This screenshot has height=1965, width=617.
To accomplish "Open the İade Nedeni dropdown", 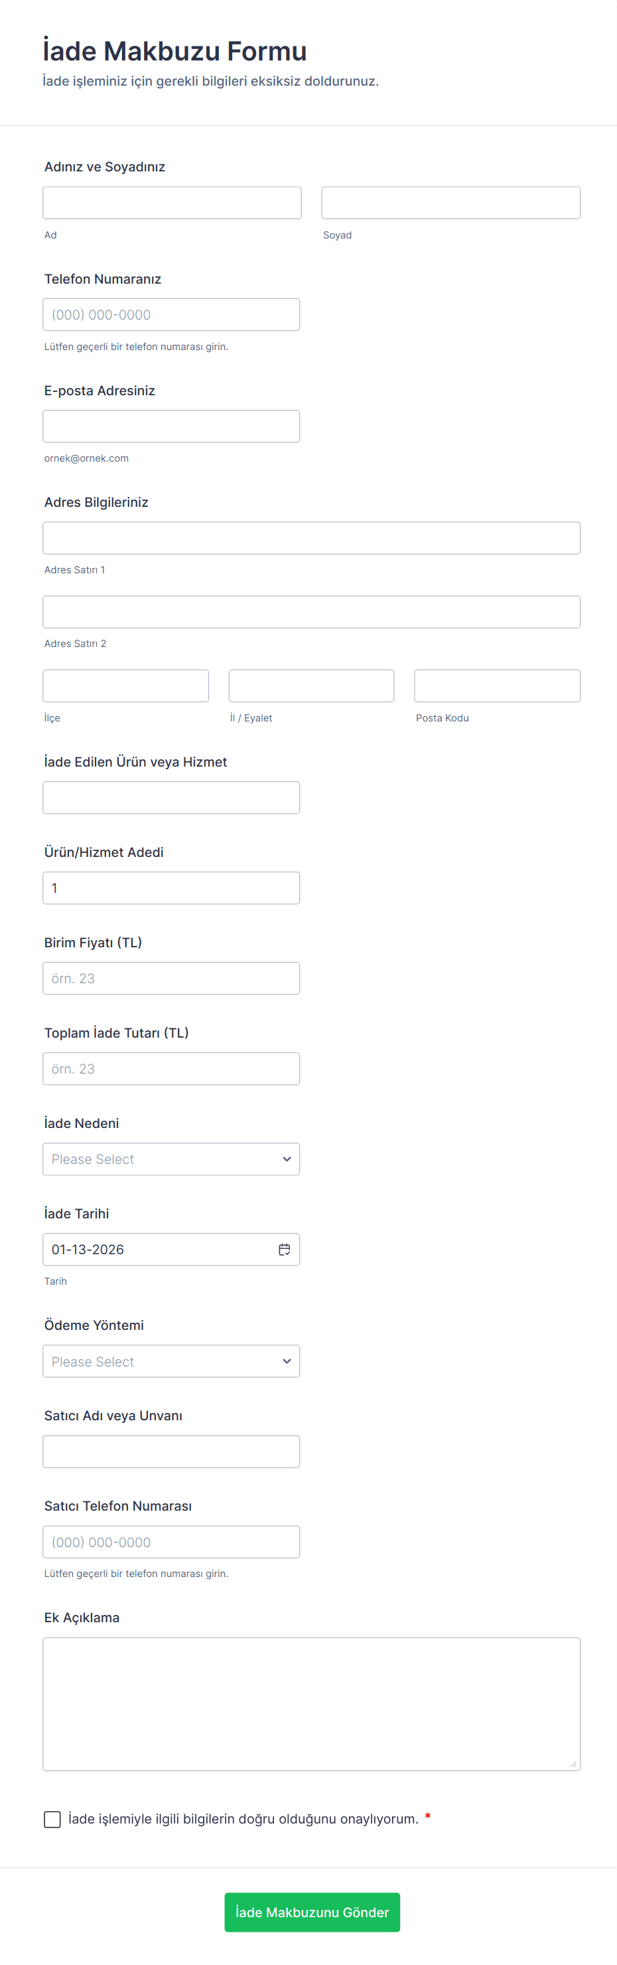I will [171, 1159].
